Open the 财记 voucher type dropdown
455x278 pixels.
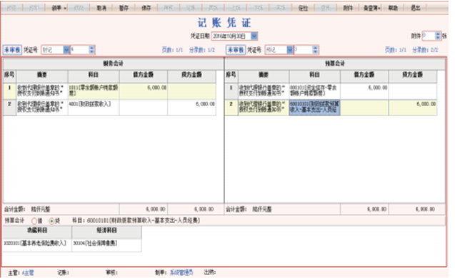(x=66, y=50)
